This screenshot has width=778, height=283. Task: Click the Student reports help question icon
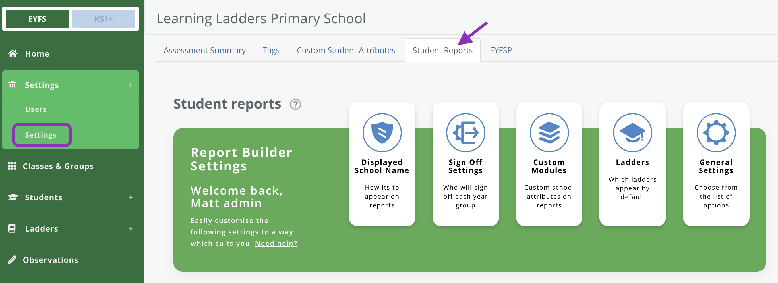point(295,104)
